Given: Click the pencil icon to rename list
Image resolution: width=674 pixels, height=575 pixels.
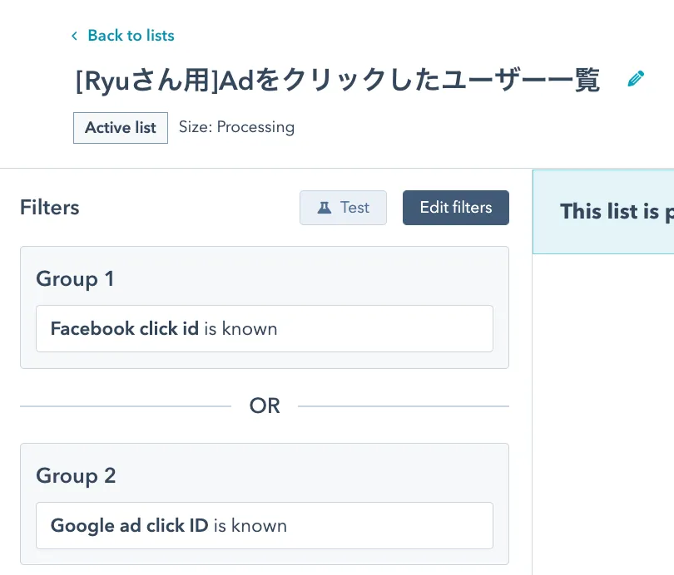Looking at the screenshot, I should point(636,80).
